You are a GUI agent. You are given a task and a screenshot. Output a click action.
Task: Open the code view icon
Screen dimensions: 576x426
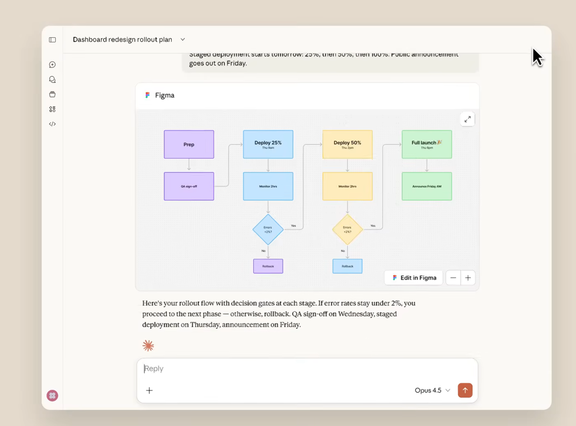[52, 124]
